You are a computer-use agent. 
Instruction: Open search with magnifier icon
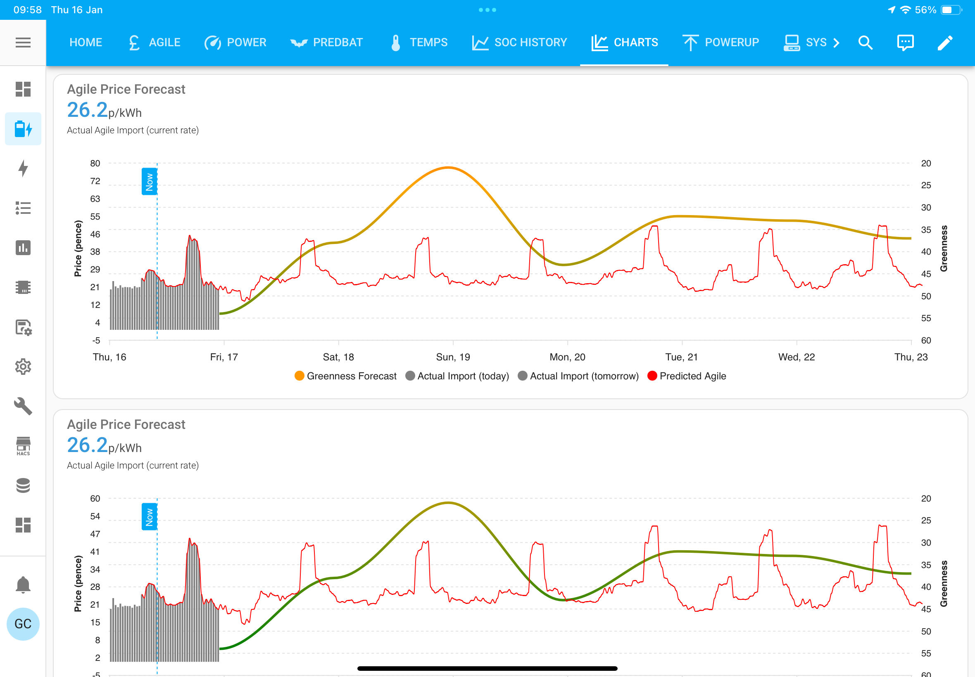(866, 43)
